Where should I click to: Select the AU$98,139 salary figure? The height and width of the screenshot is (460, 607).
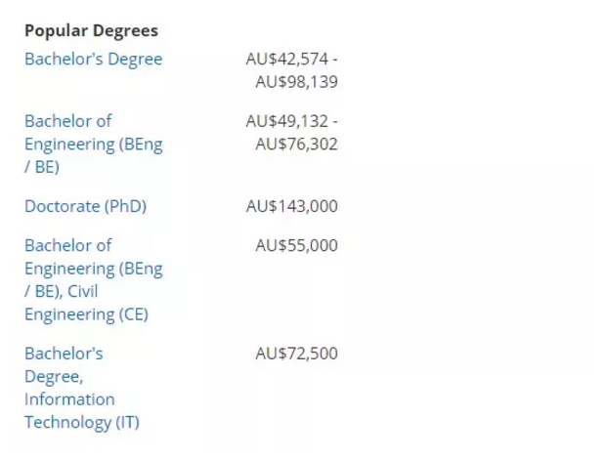coord(296,82)
